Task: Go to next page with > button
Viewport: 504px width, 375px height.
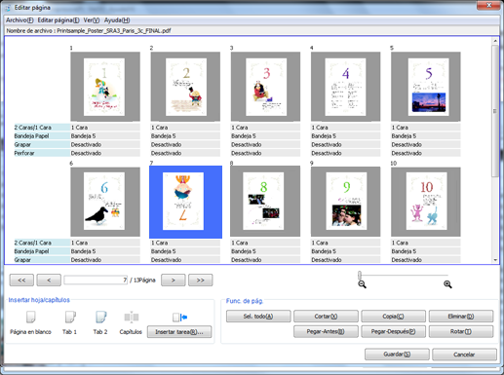Action: tap(174, 281)
